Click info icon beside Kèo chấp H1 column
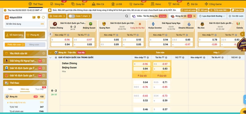The height and width of the screenshot is (114, 246). 204,57
